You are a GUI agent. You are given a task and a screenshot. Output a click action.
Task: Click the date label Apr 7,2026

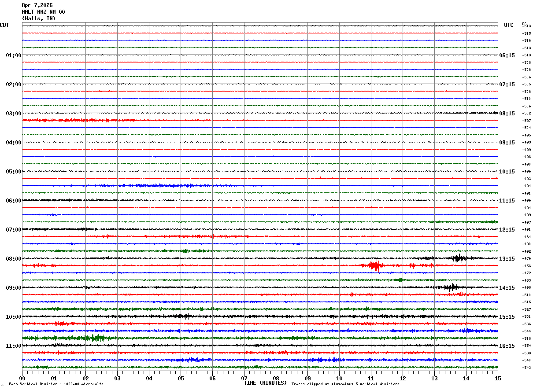pos(37,5)
